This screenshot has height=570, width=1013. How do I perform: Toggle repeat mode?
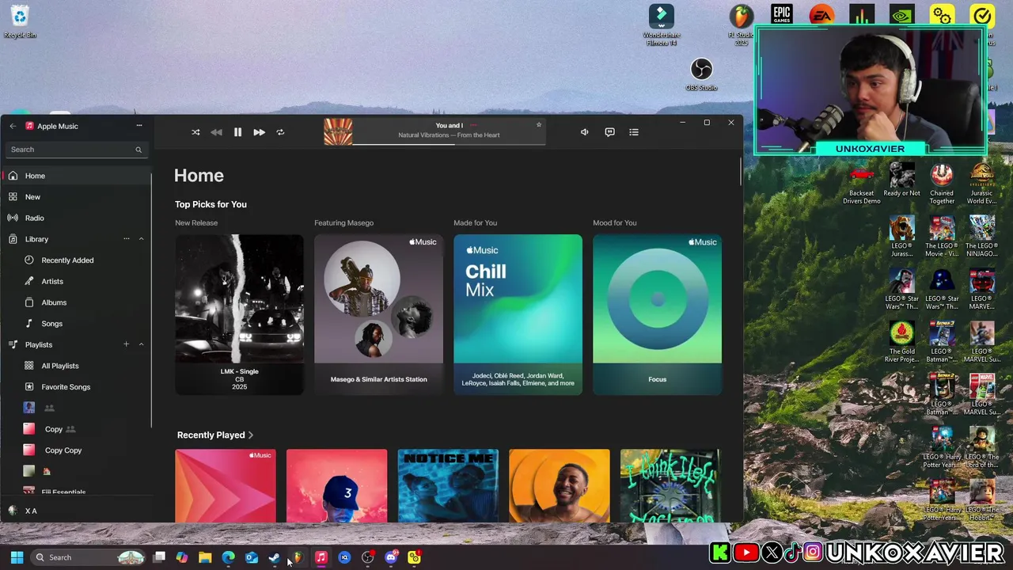point(280,132)
